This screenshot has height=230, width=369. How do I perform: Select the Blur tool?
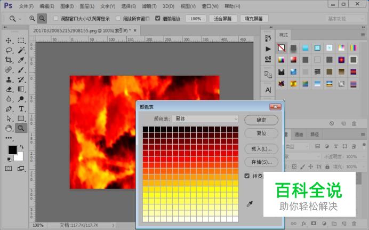coord(9,99)
